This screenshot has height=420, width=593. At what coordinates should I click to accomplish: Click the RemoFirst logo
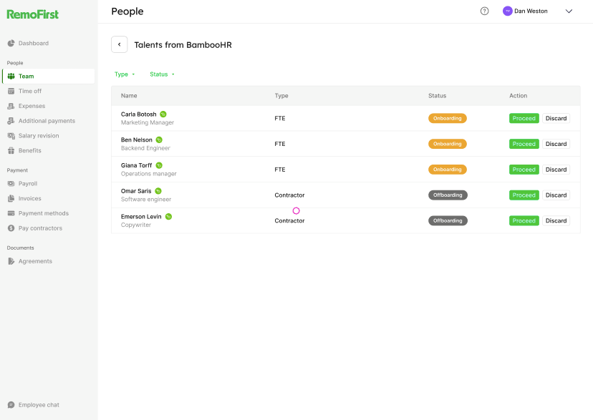click(x=33, y=14)
